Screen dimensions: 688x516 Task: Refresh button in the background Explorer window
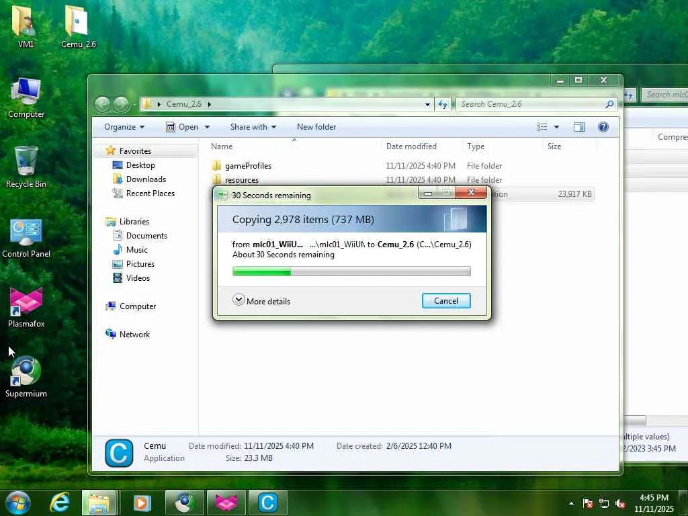[629, 95]
